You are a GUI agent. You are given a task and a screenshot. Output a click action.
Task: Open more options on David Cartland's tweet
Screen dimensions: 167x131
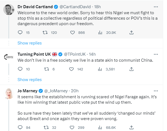[x=156, y=6]
